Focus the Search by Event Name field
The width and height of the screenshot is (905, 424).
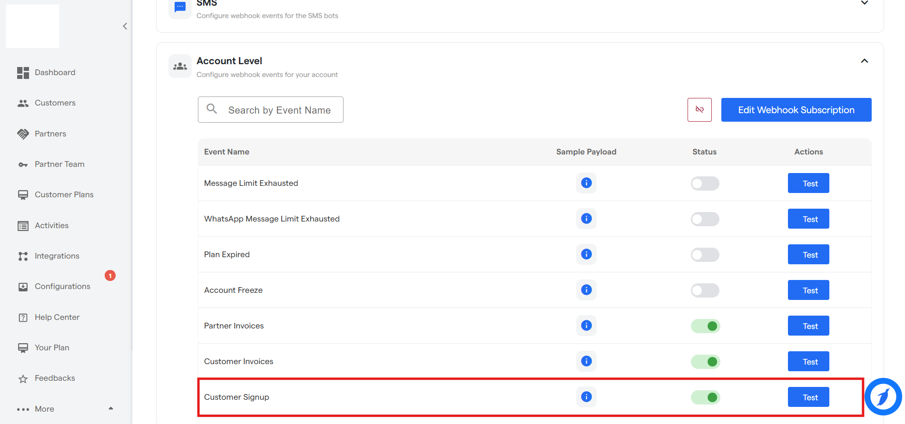tap(270, 110)
